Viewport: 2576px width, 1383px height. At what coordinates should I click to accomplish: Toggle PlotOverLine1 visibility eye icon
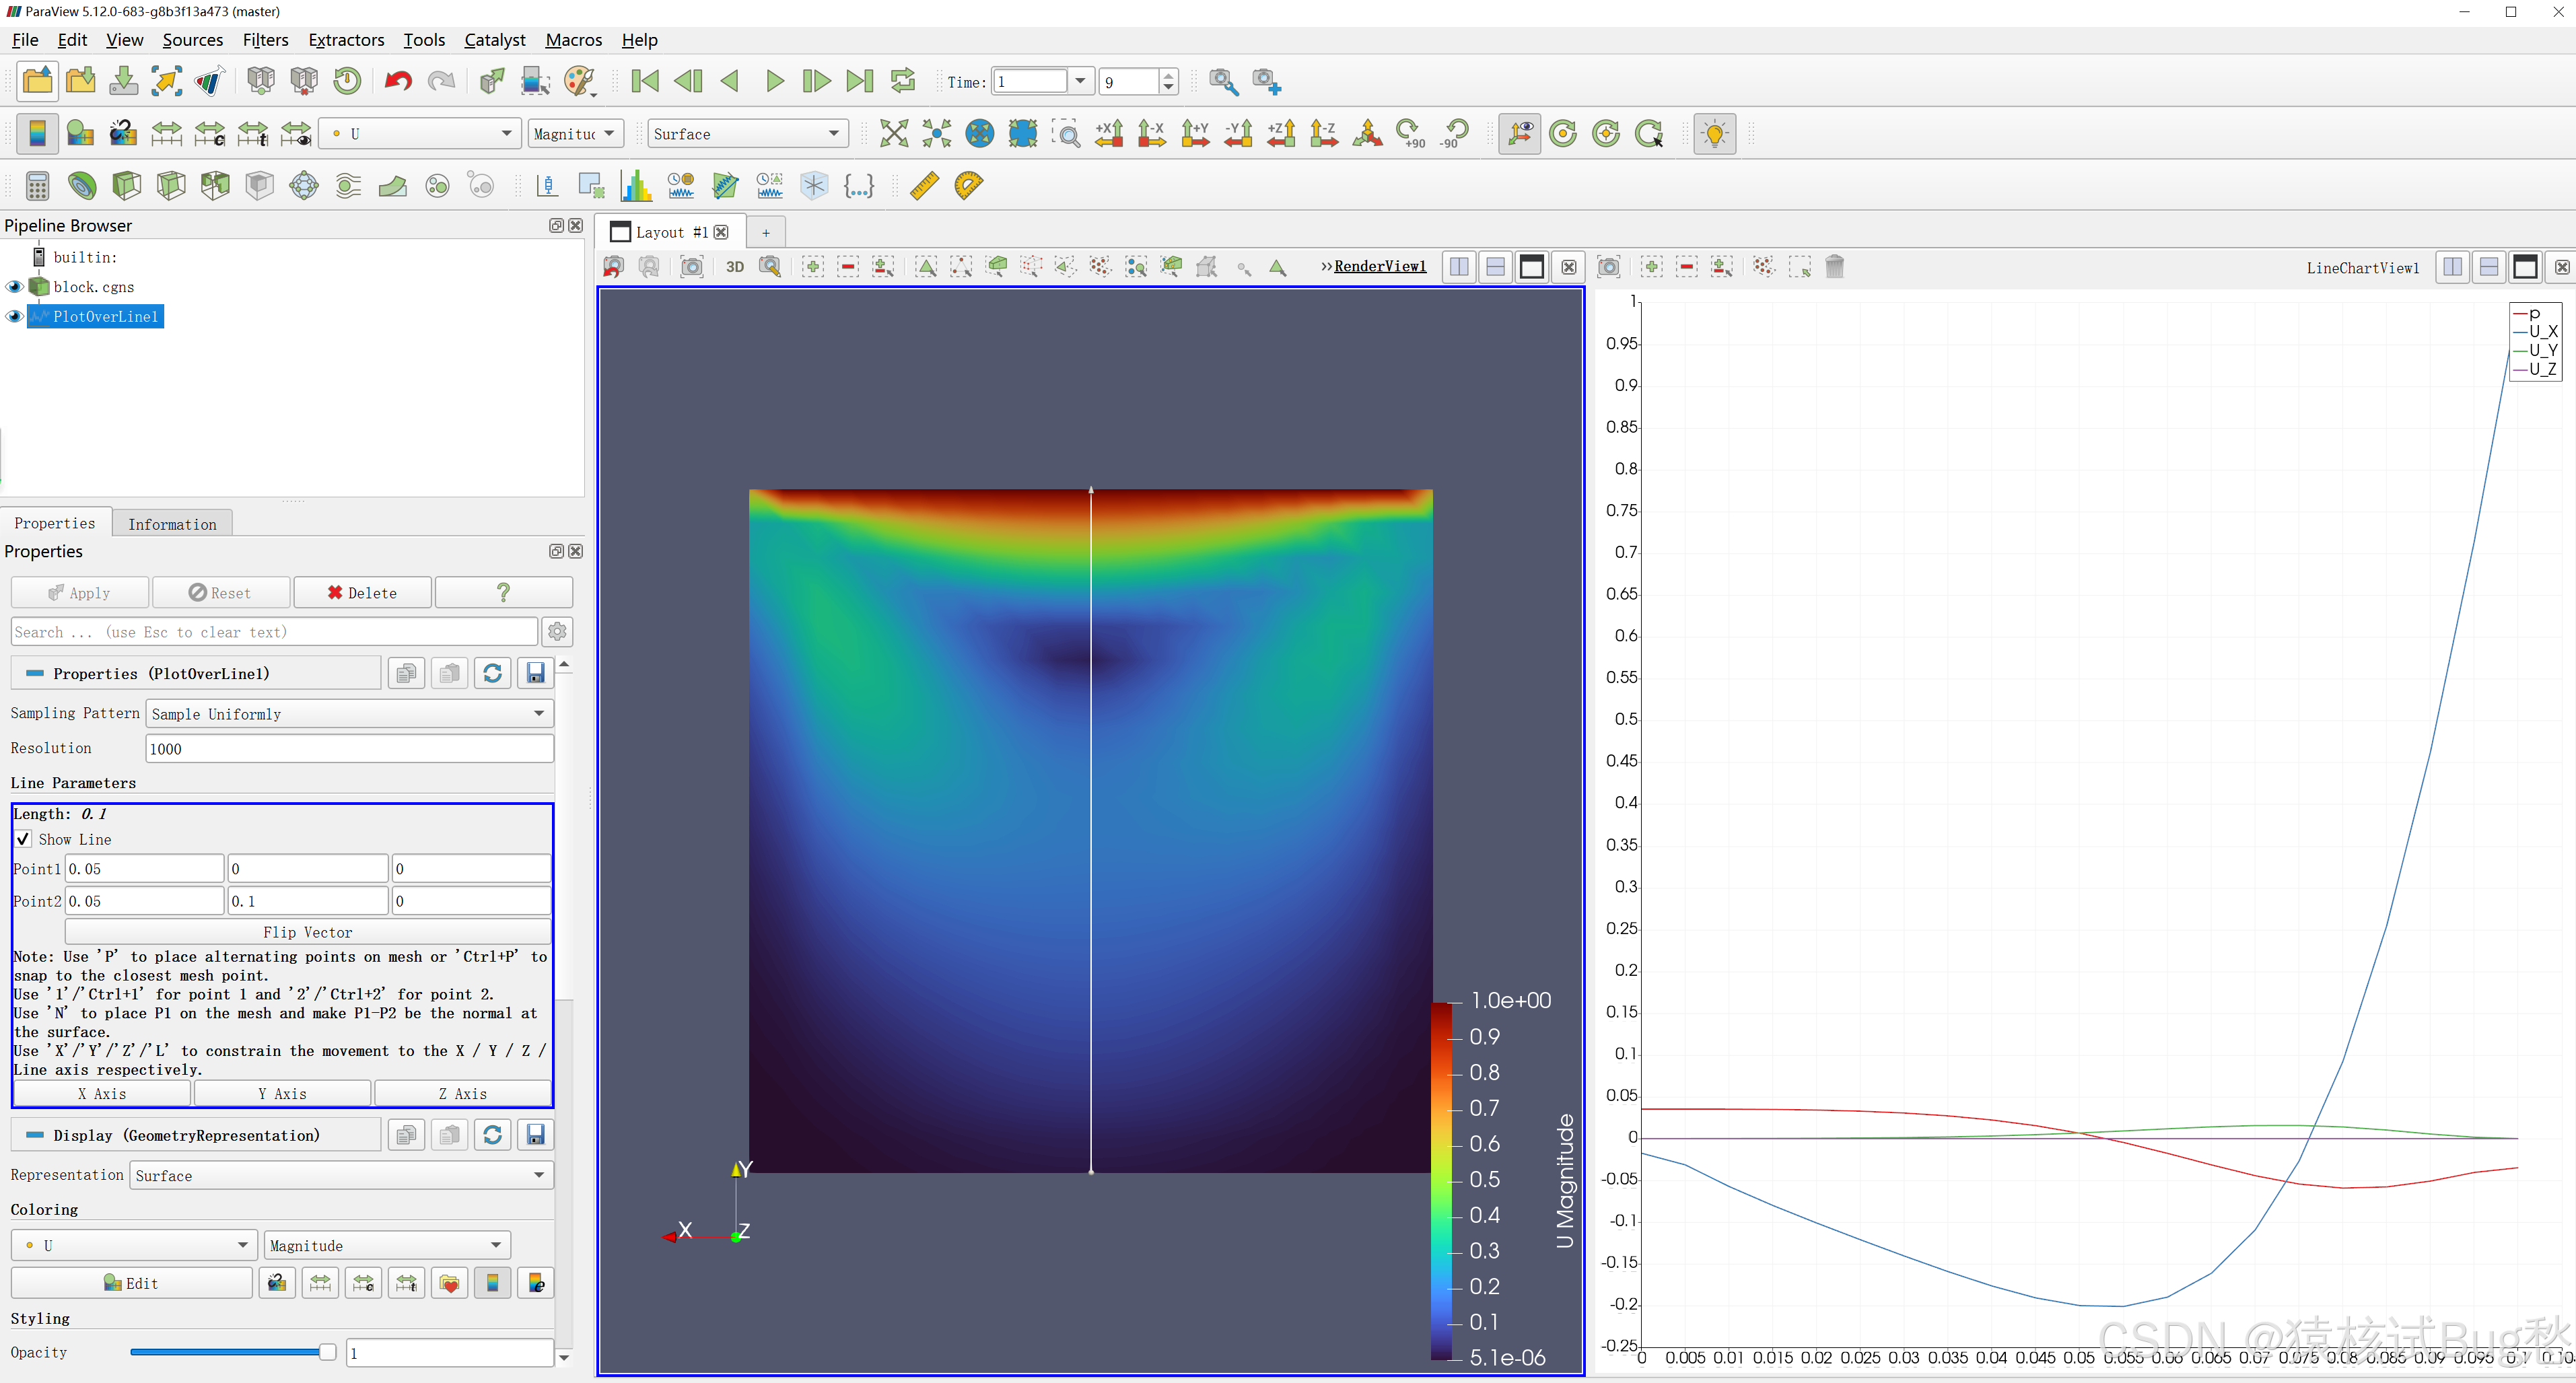14,316
